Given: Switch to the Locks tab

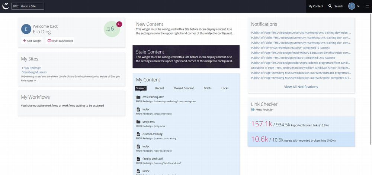Looking at the screenshot, I should pyautogui.click(x=225, y=88).
